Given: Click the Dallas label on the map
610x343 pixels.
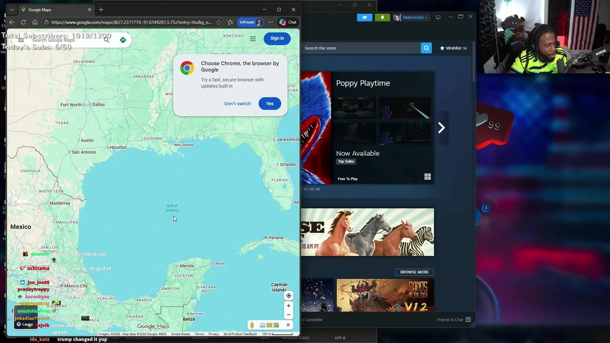Looking at the screenshot, I should coord(99,104).
